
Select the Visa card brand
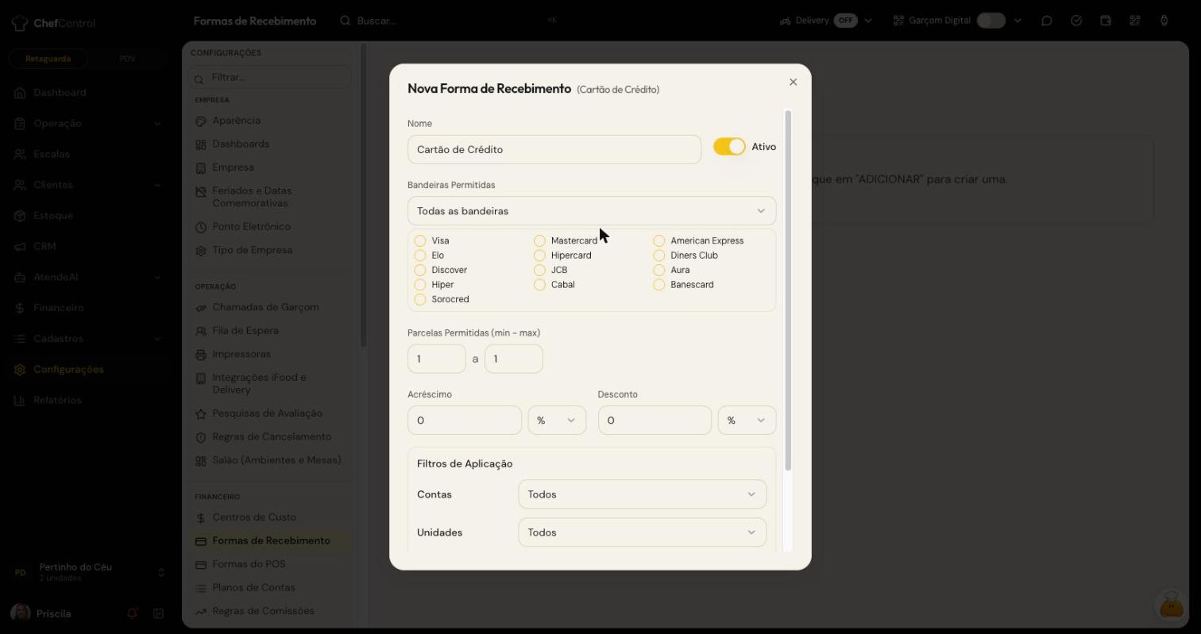coord(420,240)
